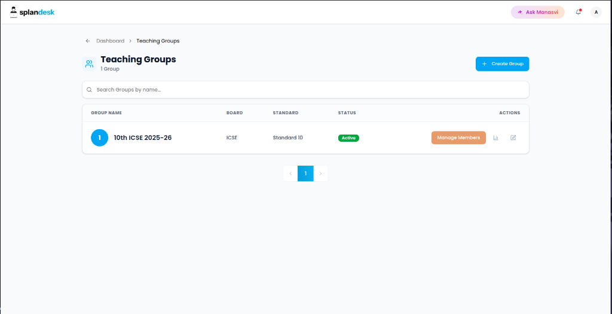Viewport: 612px width, 314px height.
Task: Open the user avatar A menu
Action: (x=596, y=12)
